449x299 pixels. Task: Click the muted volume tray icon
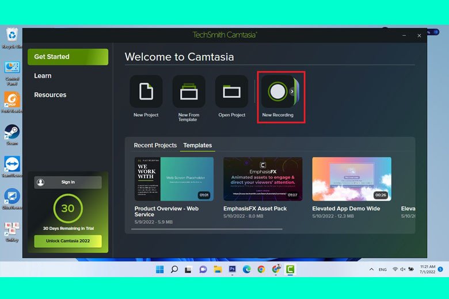[403, 269]
